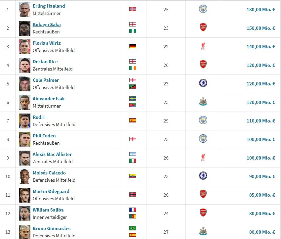Click Declan Rice's portrait thumbnail
The image size is (281, 239).
coord(24,65)
